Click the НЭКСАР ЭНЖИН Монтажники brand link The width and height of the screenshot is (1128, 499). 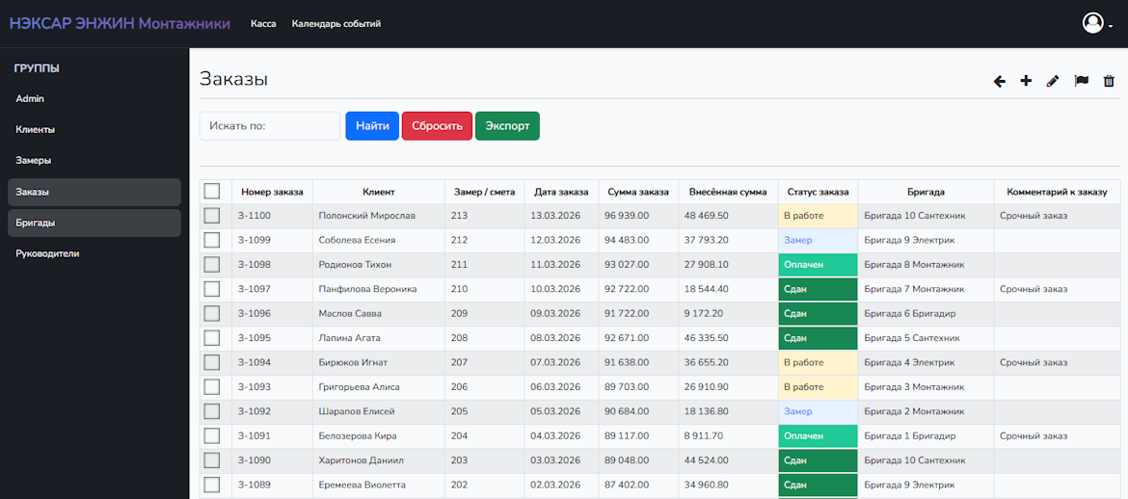tap(120, 23)
